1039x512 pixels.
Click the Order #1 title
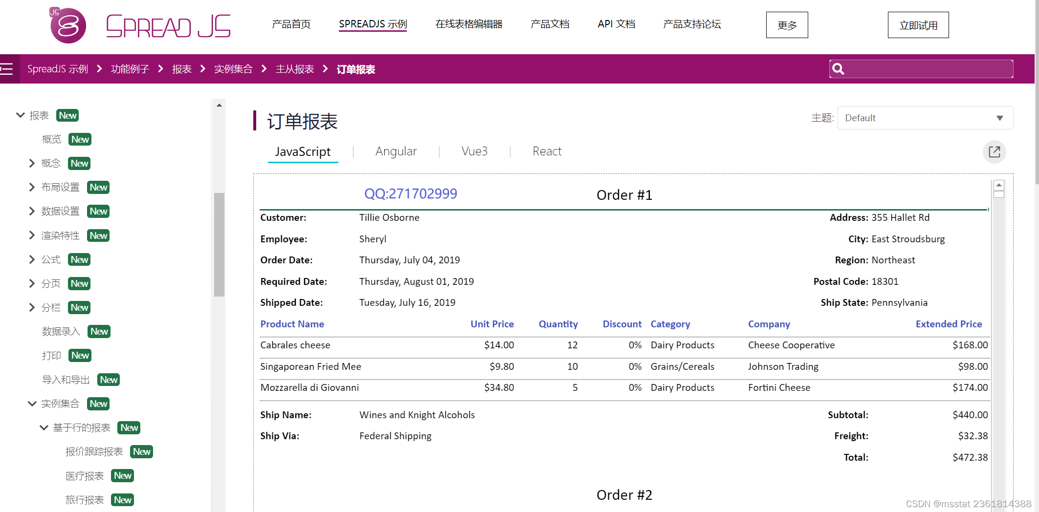point(624,195)
